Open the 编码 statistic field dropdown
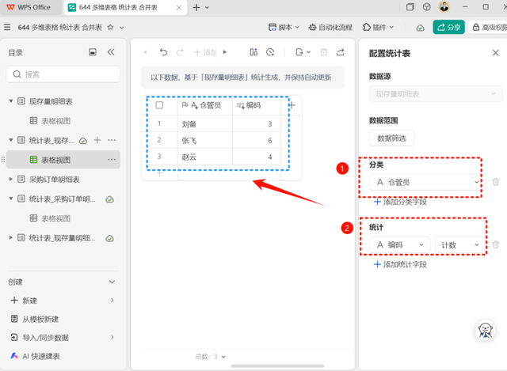 click(399, 244)
